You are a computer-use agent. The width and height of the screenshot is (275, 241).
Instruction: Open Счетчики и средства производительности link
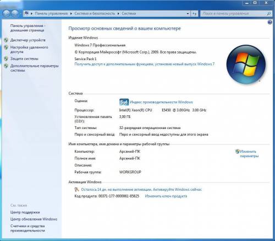point(28,228)
